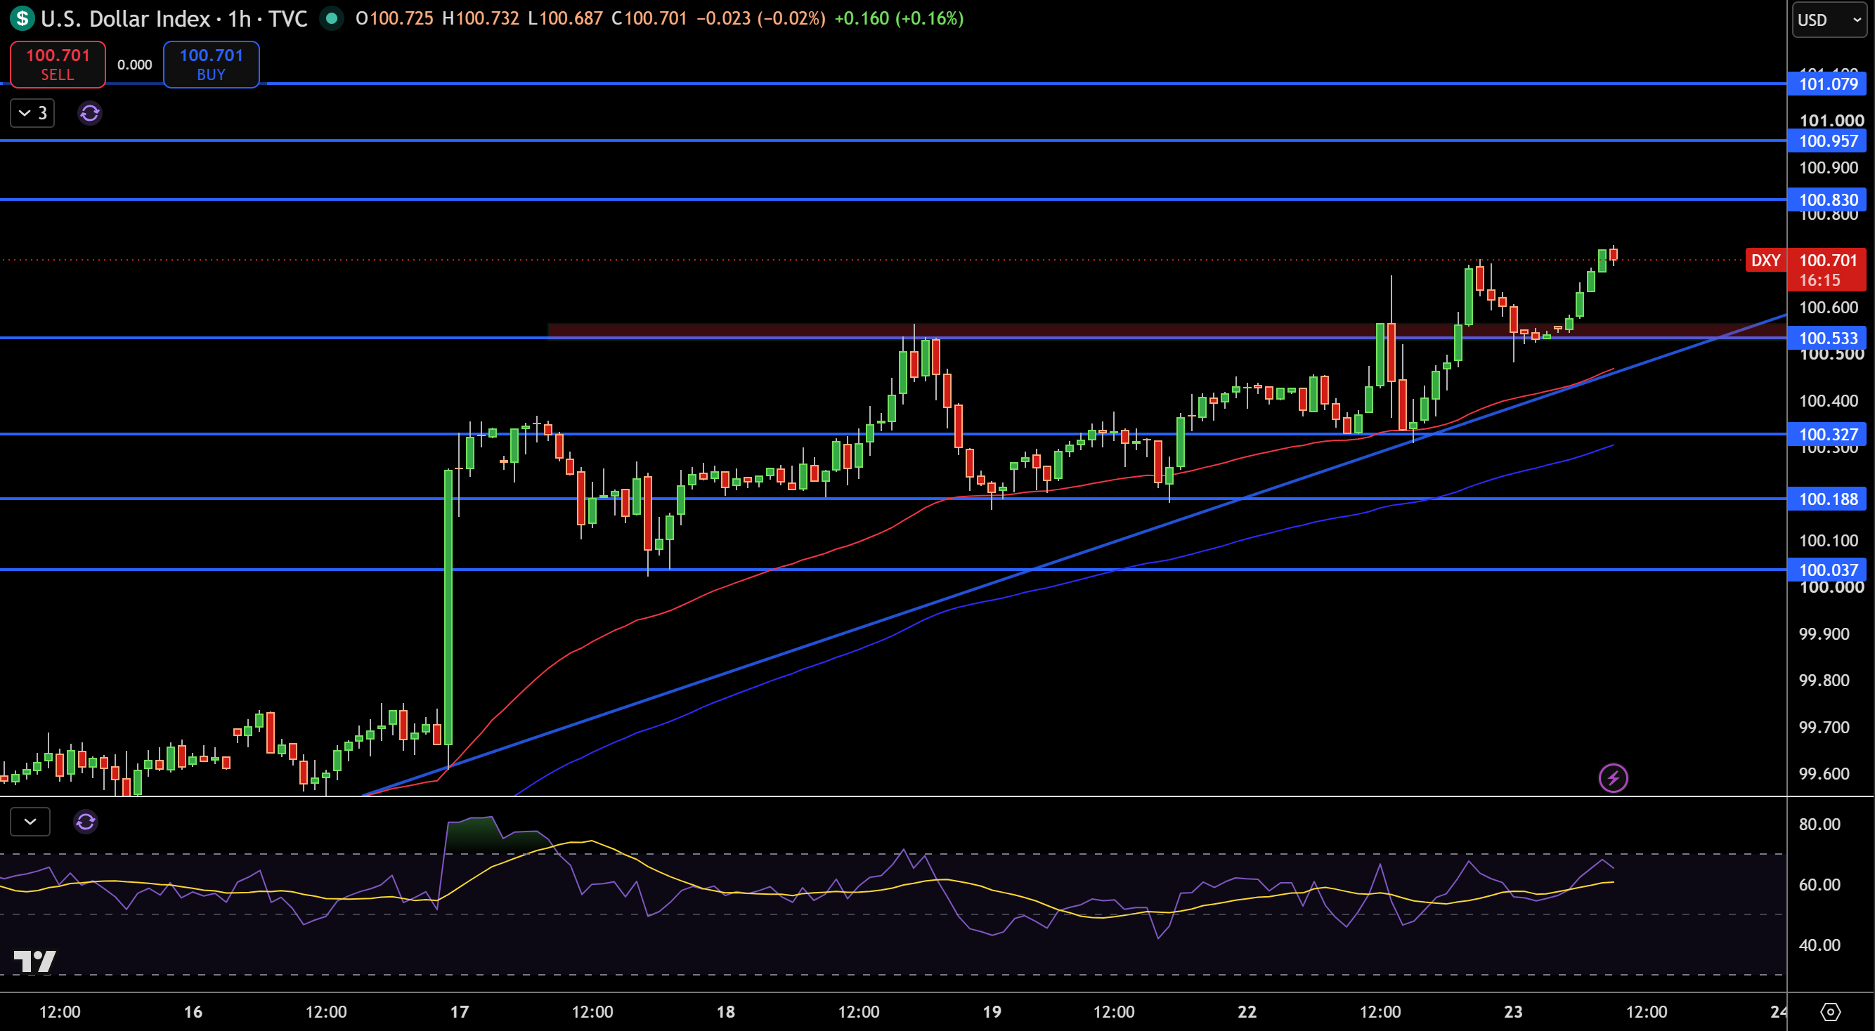Click the 40.00 RSI scale value
Image resolution: width=1875 pixels, height=1031 pixels.
[1819, 945]
